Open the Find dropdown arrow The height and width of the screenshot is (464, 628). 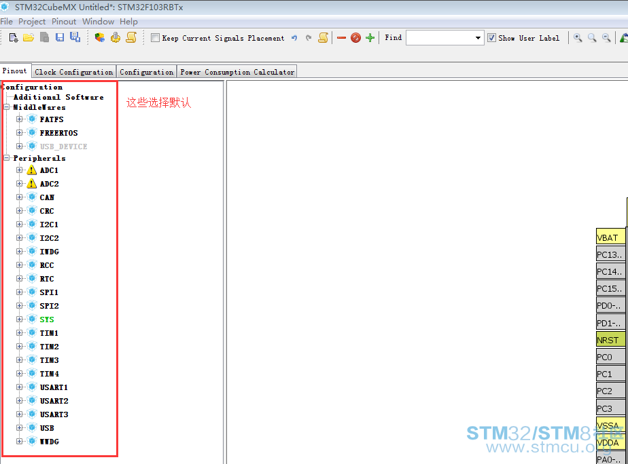coord(478,38)
